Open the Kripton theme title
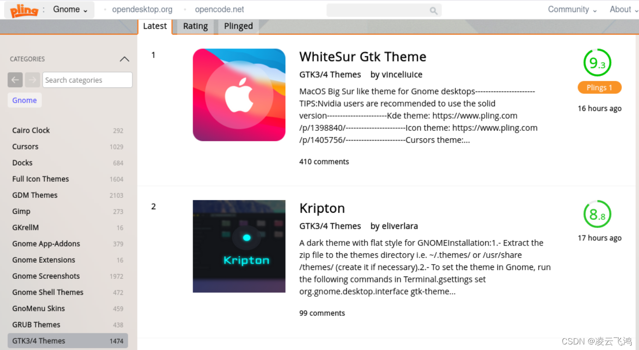This screenshot has width=639, height=350. tap(322, 208)
